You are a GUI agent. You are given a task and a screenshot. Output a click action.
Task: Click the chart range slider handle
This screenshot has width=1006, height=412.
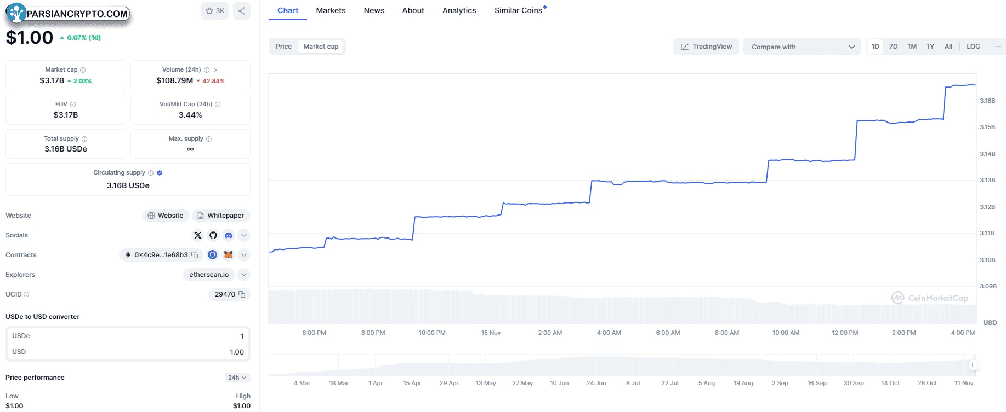(x=973, y=365)
